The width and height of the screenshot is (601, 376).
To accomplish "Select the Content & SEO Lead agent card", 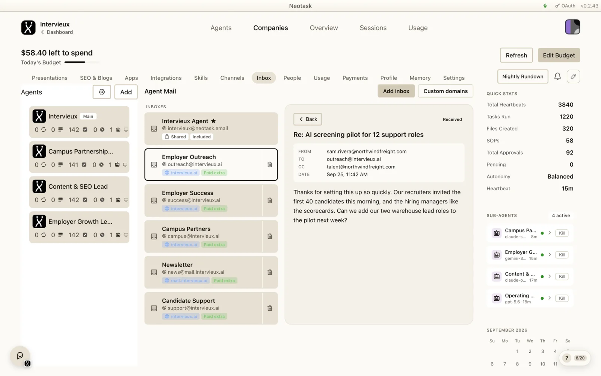I will pos(79,192).
